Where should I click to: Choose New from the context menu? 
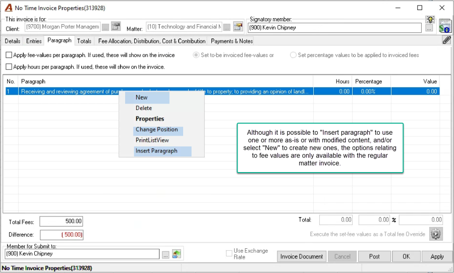click(x=142, y=97)
